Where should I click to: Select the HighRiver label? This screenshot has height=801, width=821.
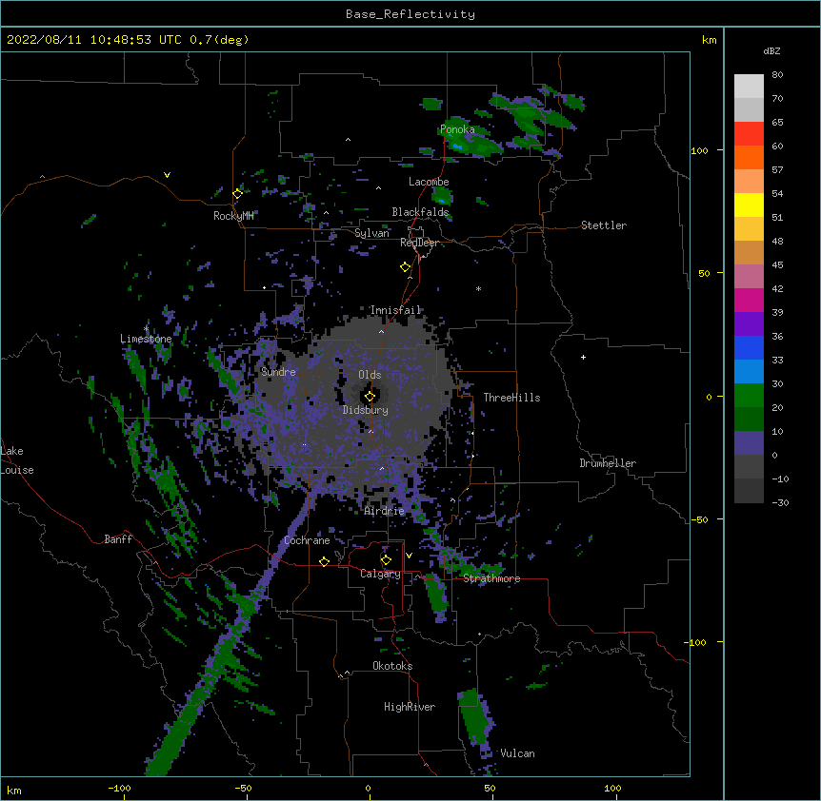pos(410,707)
